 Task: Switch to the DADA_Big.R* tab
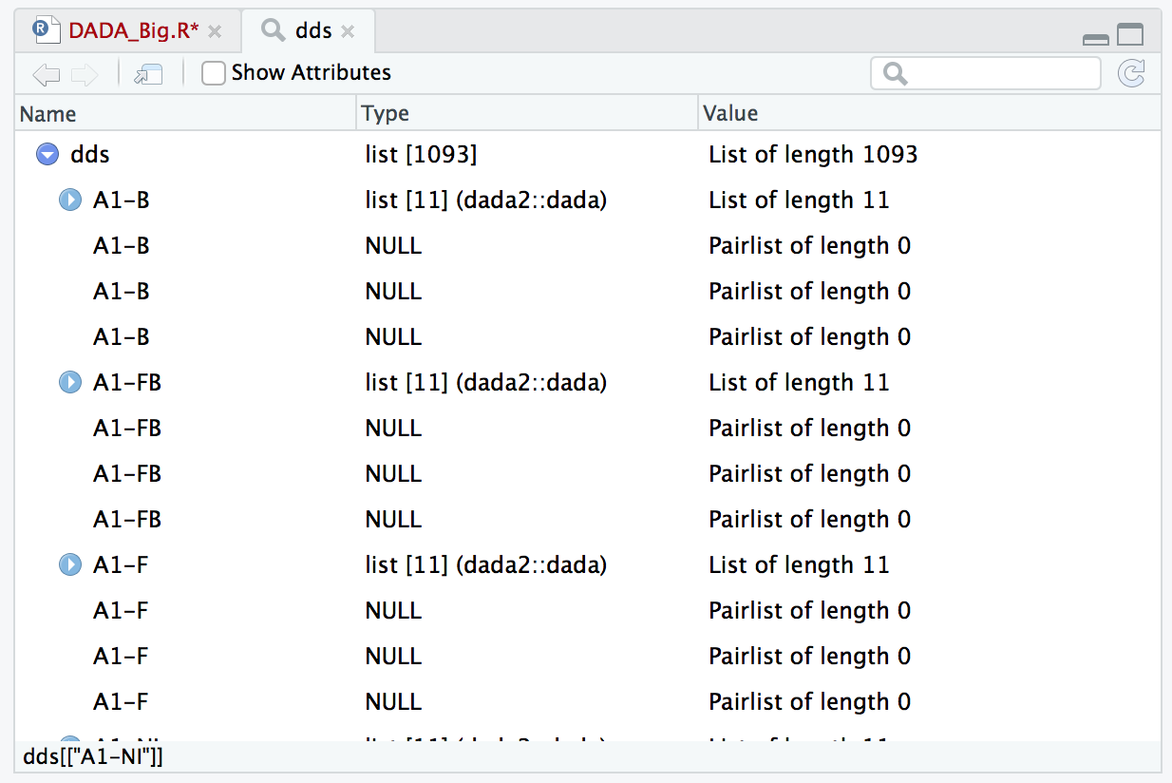tap(133, 29)
